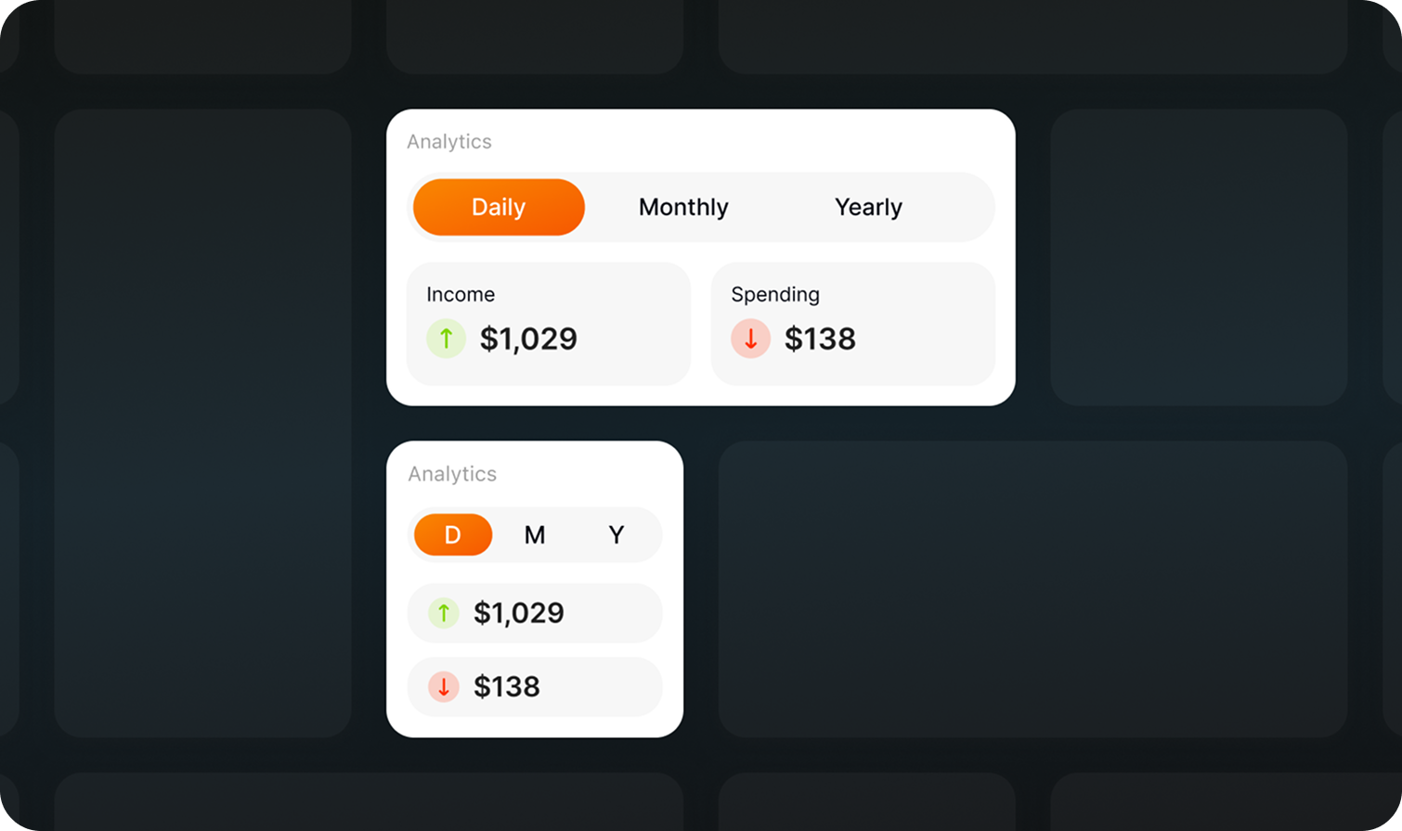Open the Income card

coord(549,324)
